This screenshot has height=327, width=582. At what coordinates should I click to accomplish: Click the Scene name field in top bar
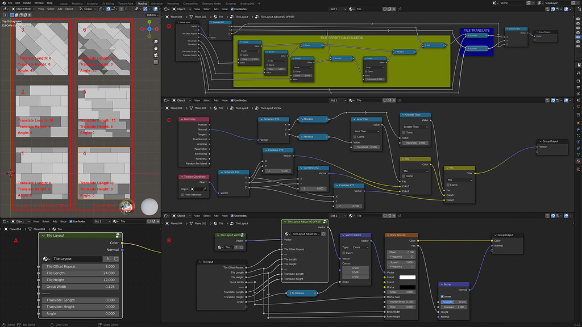coord(512,3)
